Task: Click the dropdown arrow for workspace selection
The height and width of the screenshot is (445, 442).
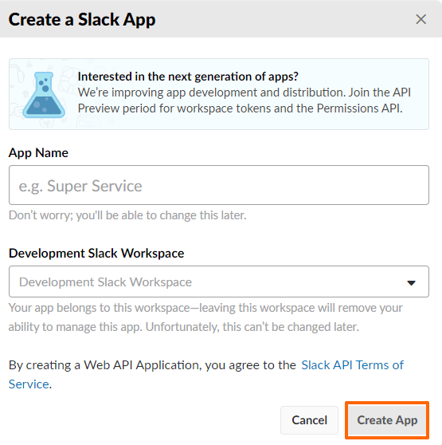Action: [411, 282]
